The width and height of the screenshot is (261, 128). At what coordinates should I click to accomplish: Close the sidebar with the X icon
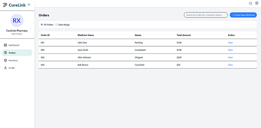point(29,4)
